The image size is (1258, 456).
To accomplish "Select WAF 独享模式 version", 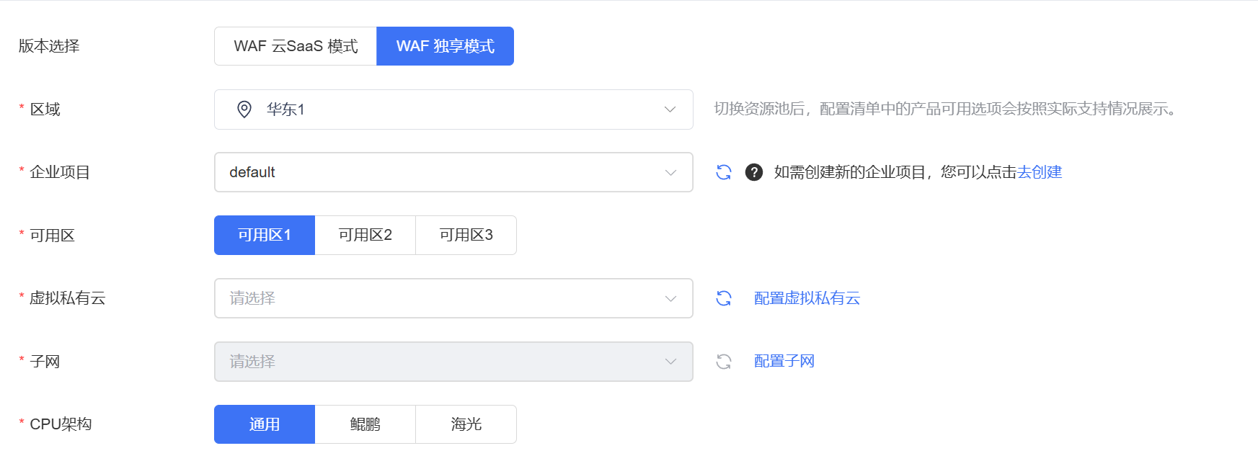I will tap(445, 46).
